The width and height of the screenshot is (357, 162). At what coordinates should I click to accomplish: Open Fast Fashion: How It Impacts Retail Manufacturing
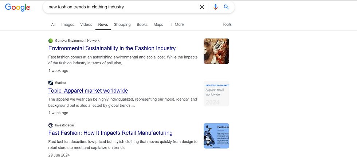[110, 133]
